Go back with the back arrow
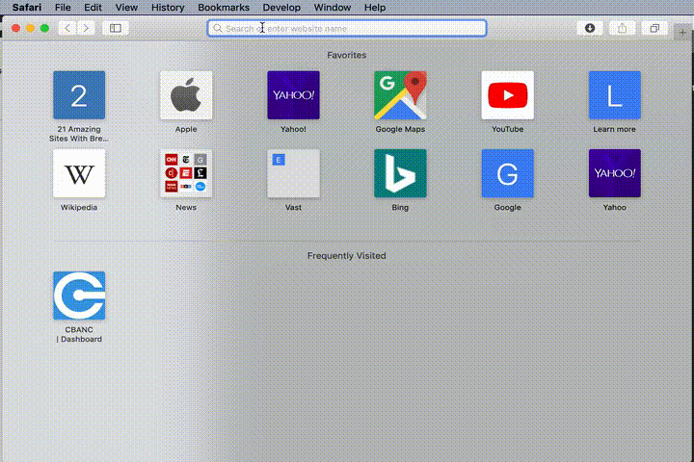 click(x=67, y=28)
